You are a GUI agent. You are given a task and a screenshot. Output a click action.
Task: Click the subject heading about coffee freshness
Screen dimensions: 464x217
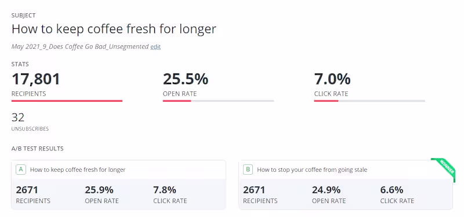click(x=114, y=29)
